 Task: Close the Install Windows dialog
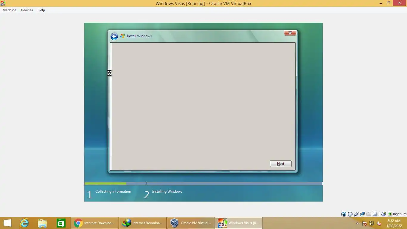pyautogui.click(x=290, y=33)
